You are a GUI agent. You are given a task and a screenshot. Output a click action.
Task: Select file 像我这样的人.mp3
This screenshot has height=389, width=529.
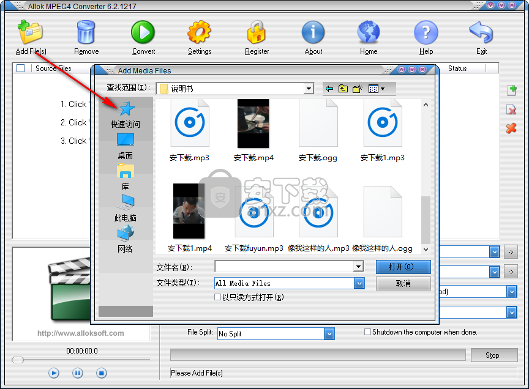point(318,219)
